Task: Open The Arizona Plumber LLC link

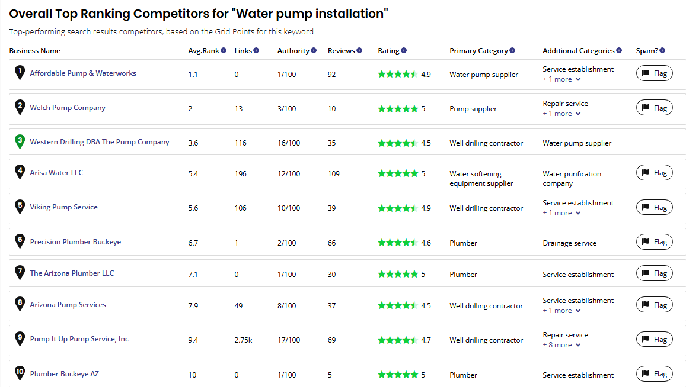Action: (72, 273)
